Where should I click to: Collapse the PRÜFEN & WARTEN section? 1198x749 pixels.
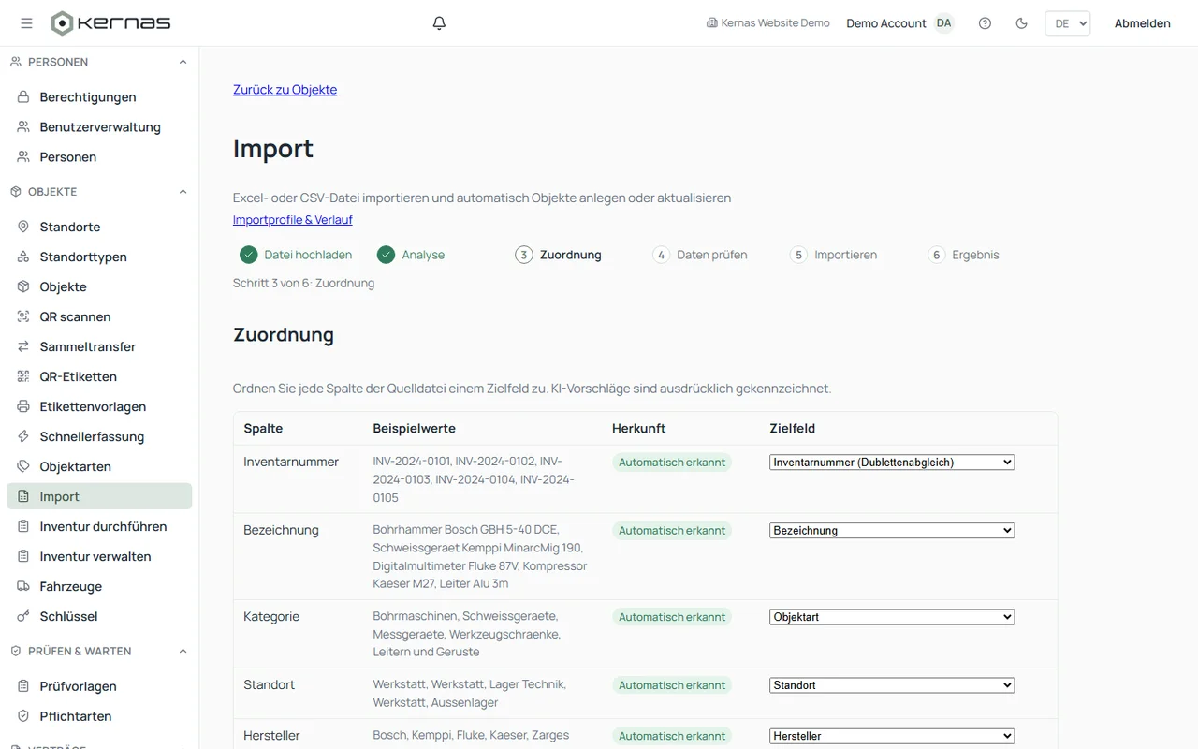pyautogui.click(x=183, y=652)
